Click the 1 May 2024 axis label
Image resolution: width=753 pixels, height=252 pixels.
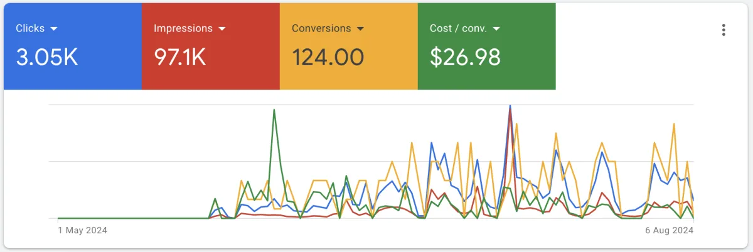[82, 231]
